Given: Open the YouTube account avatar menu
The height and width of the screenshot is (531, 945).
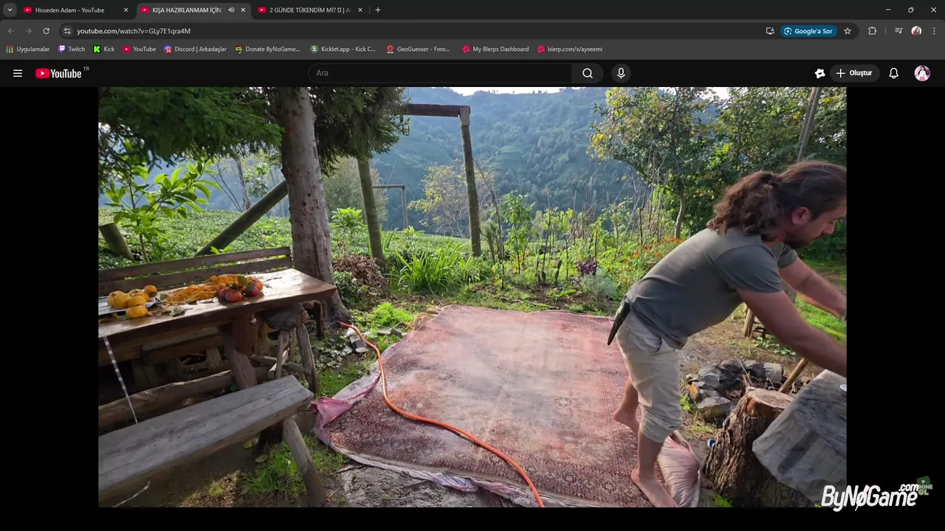Looking at the screenshot, I should coord(922,73).
